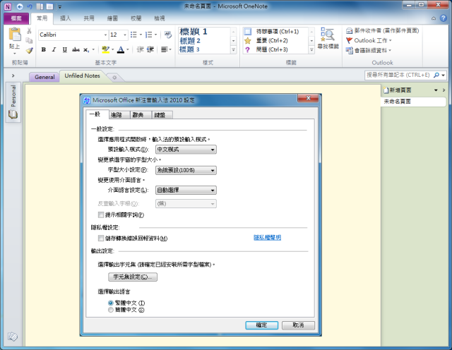Image resolution: width=452 pixels, height=350 pixels.
Task: Expand the notebook navigation bar
Action: [13, 76]
